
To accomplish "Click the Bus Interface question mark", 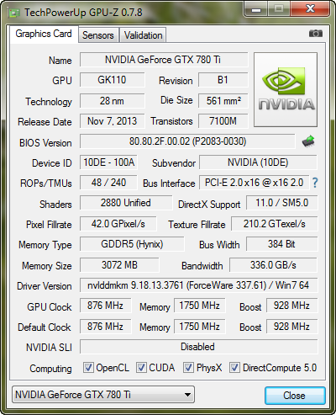I will point(315,183).
